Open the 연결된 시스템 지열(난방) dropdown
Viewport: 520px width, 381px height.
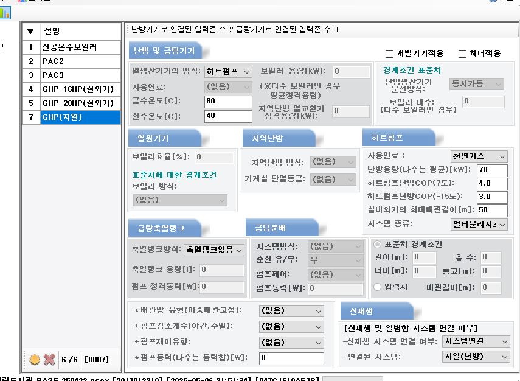(x=476, y=356)
